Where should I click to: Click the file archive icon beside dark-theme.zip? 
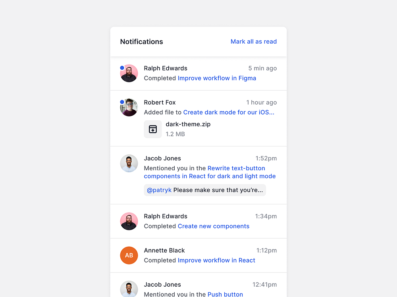tap(153, 129)
